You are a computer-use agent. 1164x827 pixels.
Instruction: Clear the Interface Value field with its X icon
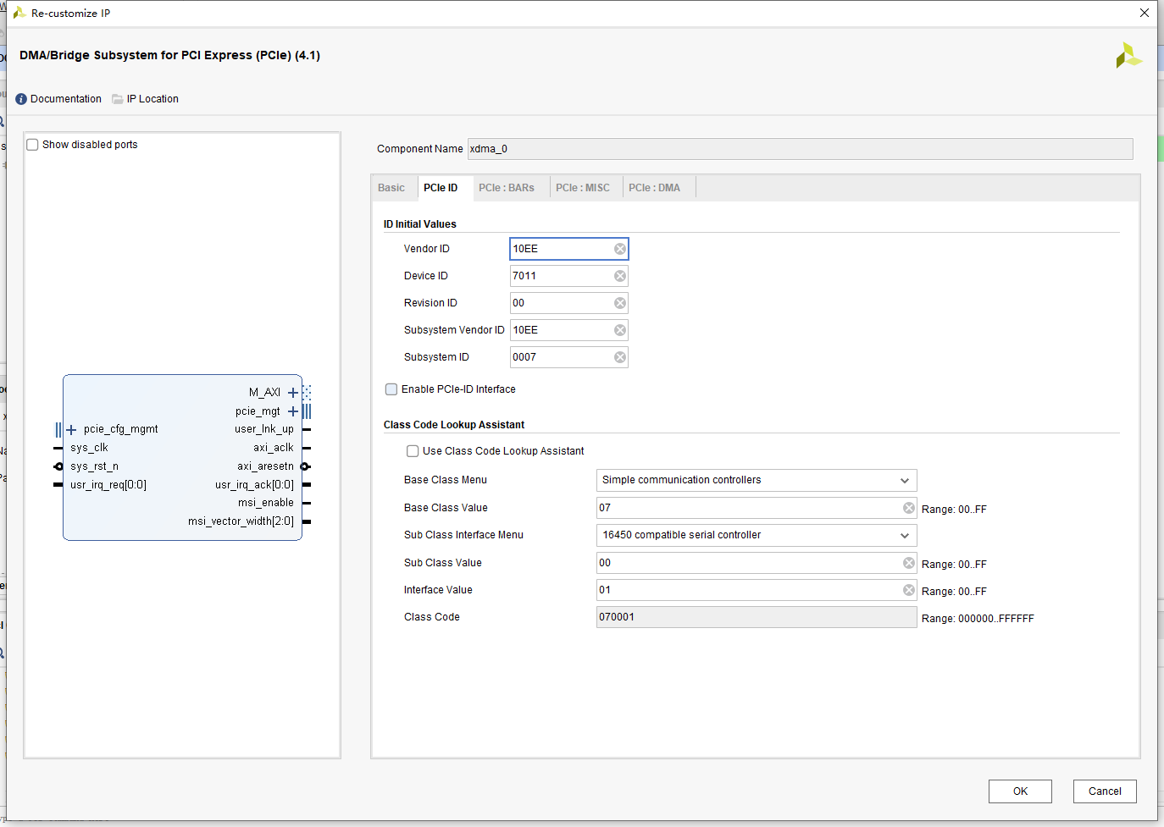click(909, 590)
